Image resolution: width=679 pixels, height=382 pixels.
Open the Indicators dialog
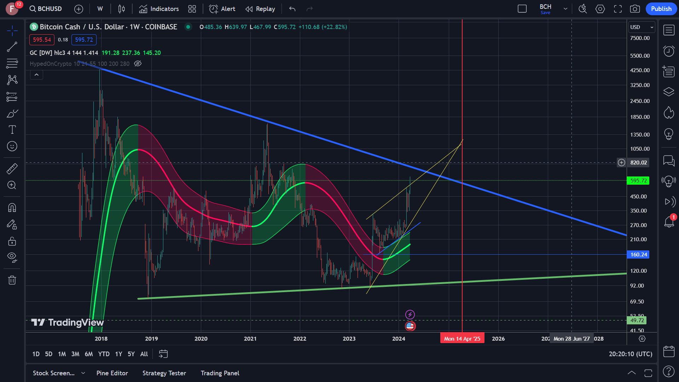coord(159,9)
